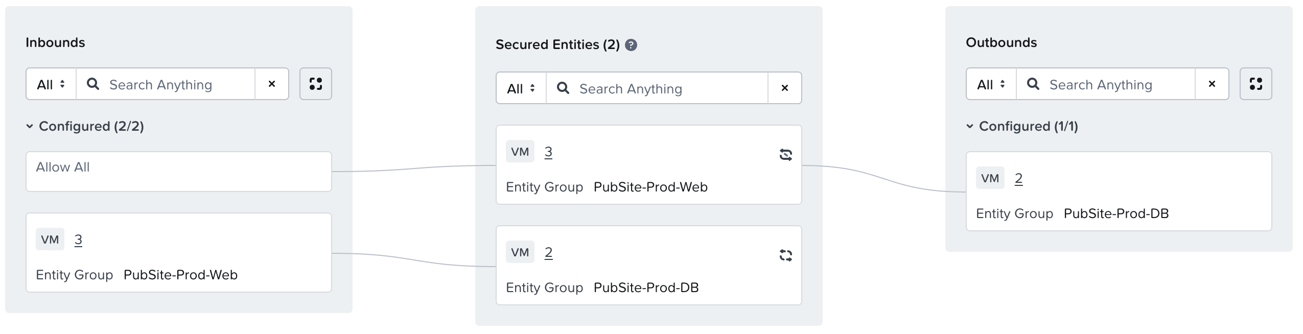Clear the Secured Entities search field
Screen dimensions: 1303x334
tap(784, 88)
